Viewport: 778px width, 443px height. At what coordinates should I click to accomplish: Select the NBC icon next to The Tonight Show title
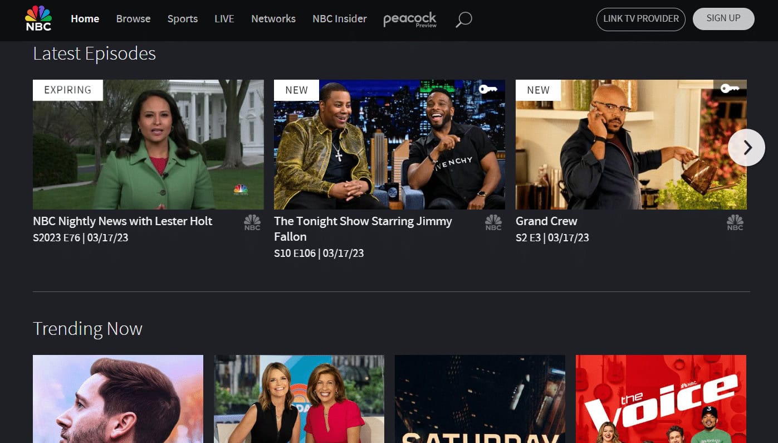pyautogui.click(x=493, y=222)
